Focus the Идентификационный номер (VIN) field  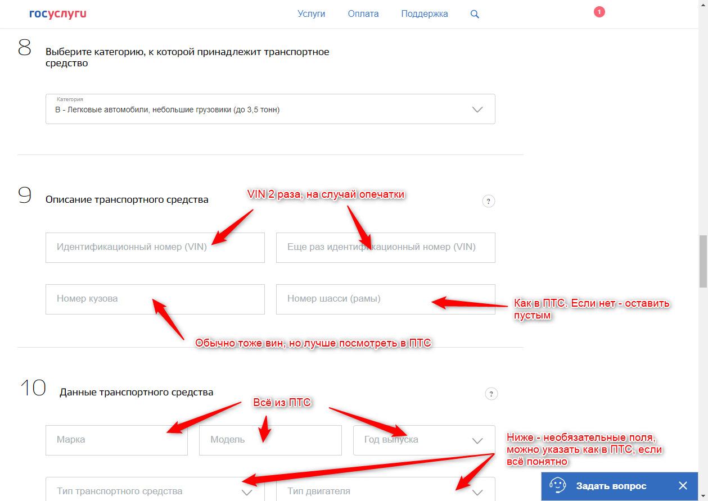tap(155, 248)
